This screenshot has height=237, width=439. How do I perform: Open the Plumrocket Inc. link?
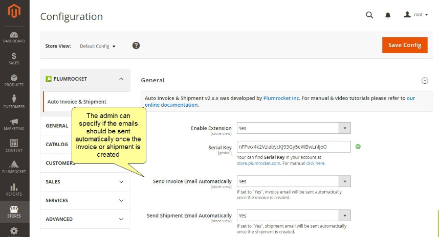tap(281, 98)
